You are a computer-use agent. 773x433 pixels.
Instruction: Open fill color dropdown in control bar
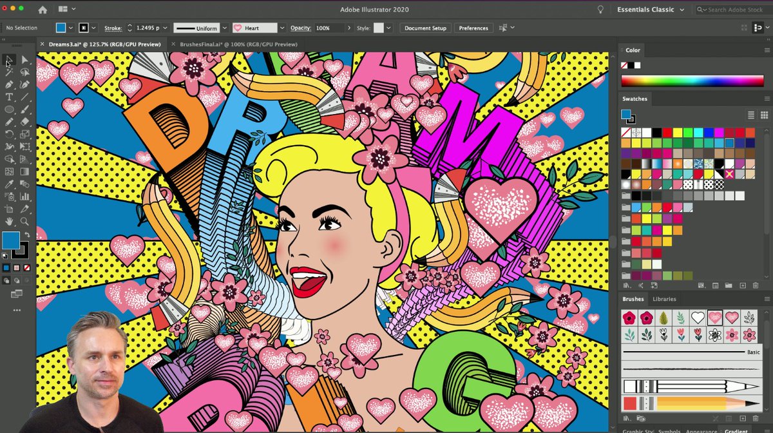click(x=71, y=28)
